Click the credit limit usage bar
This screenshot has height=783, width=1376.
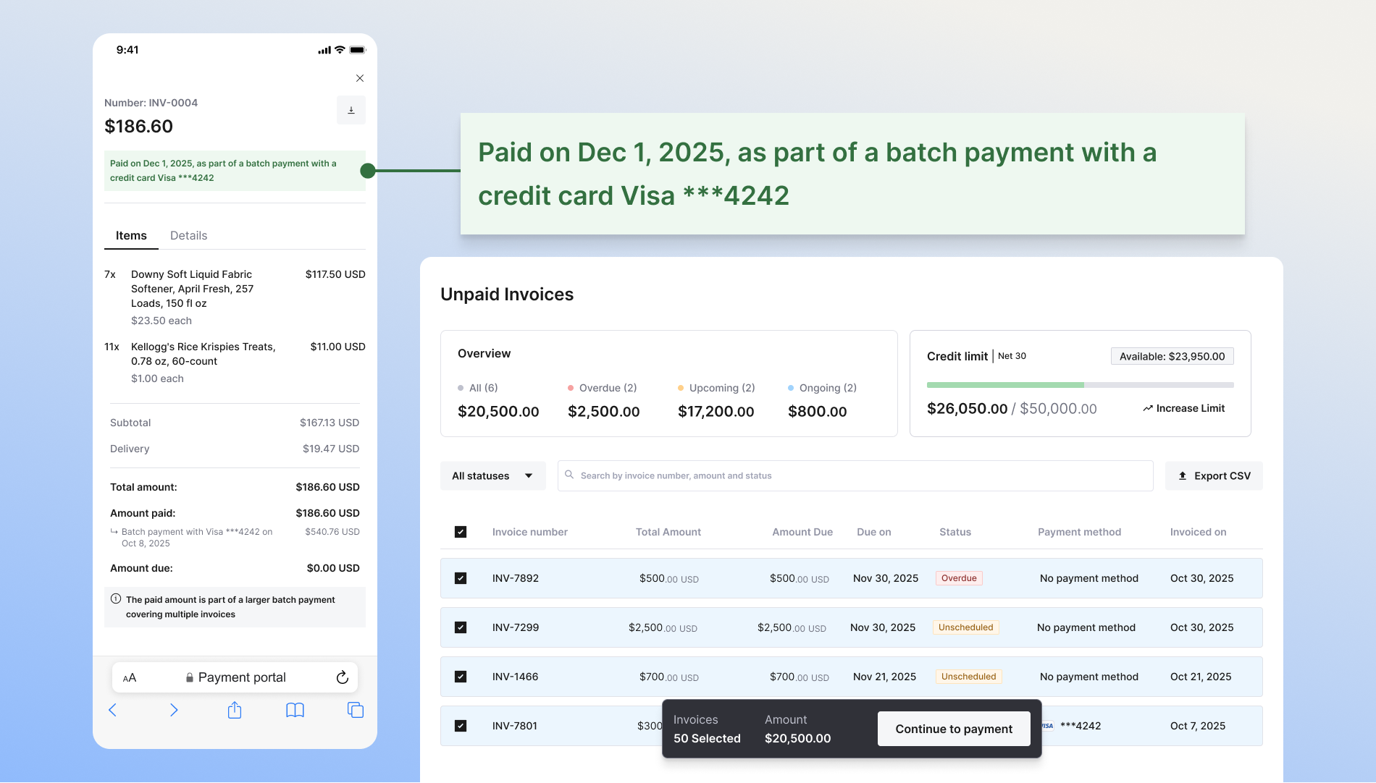pos(1081,385)
